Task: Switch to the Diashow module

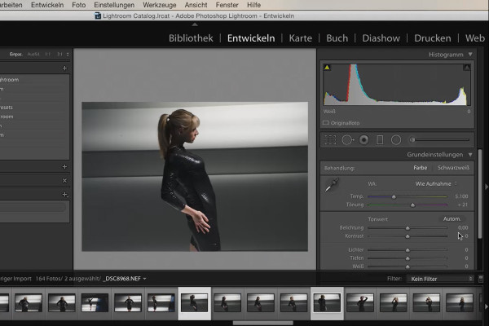Action: point(381,38)
